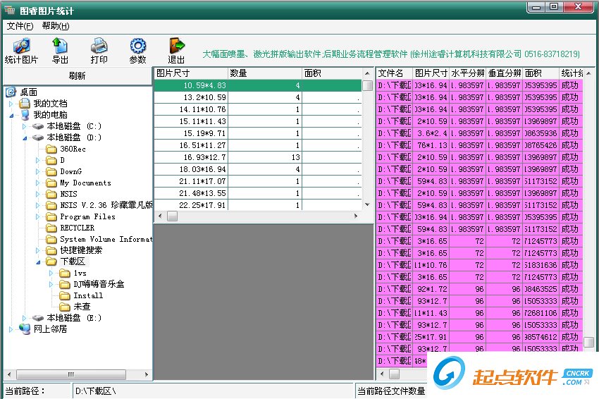
Task: Expand the Program Files folder
Action: (x=39, y=216)
